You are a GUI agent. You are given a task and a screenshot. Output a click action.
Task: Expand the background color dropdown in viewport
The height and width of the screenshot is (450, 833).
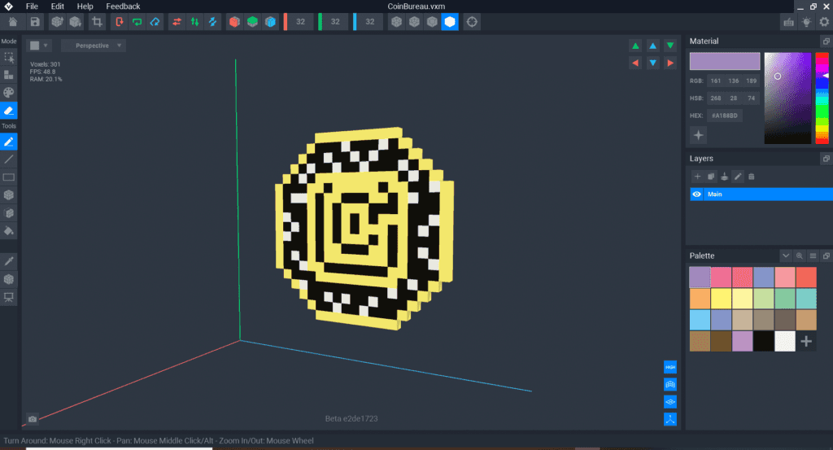[39, 46]
